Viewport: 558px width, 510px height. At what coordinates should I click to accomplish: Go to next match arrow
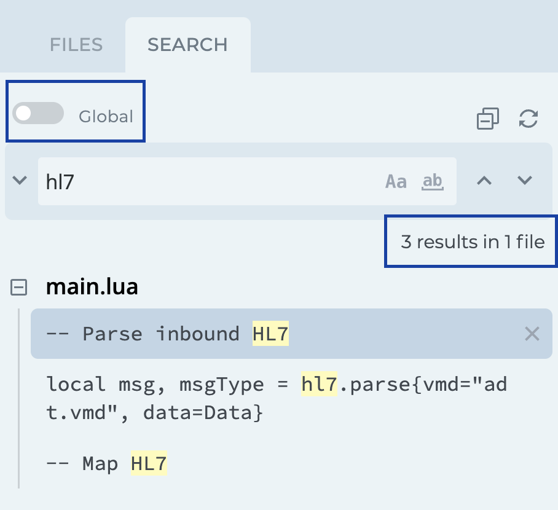[x=524, y=181]
